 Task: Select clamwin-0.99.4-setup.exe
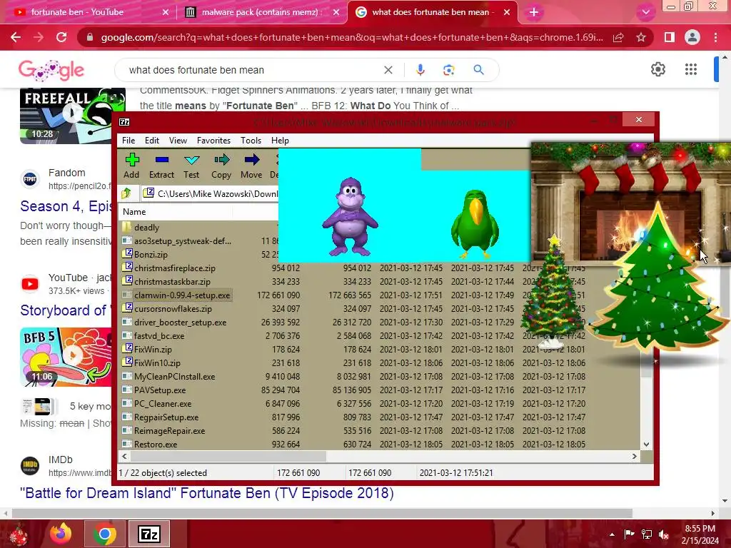click(x=182, y=295)
